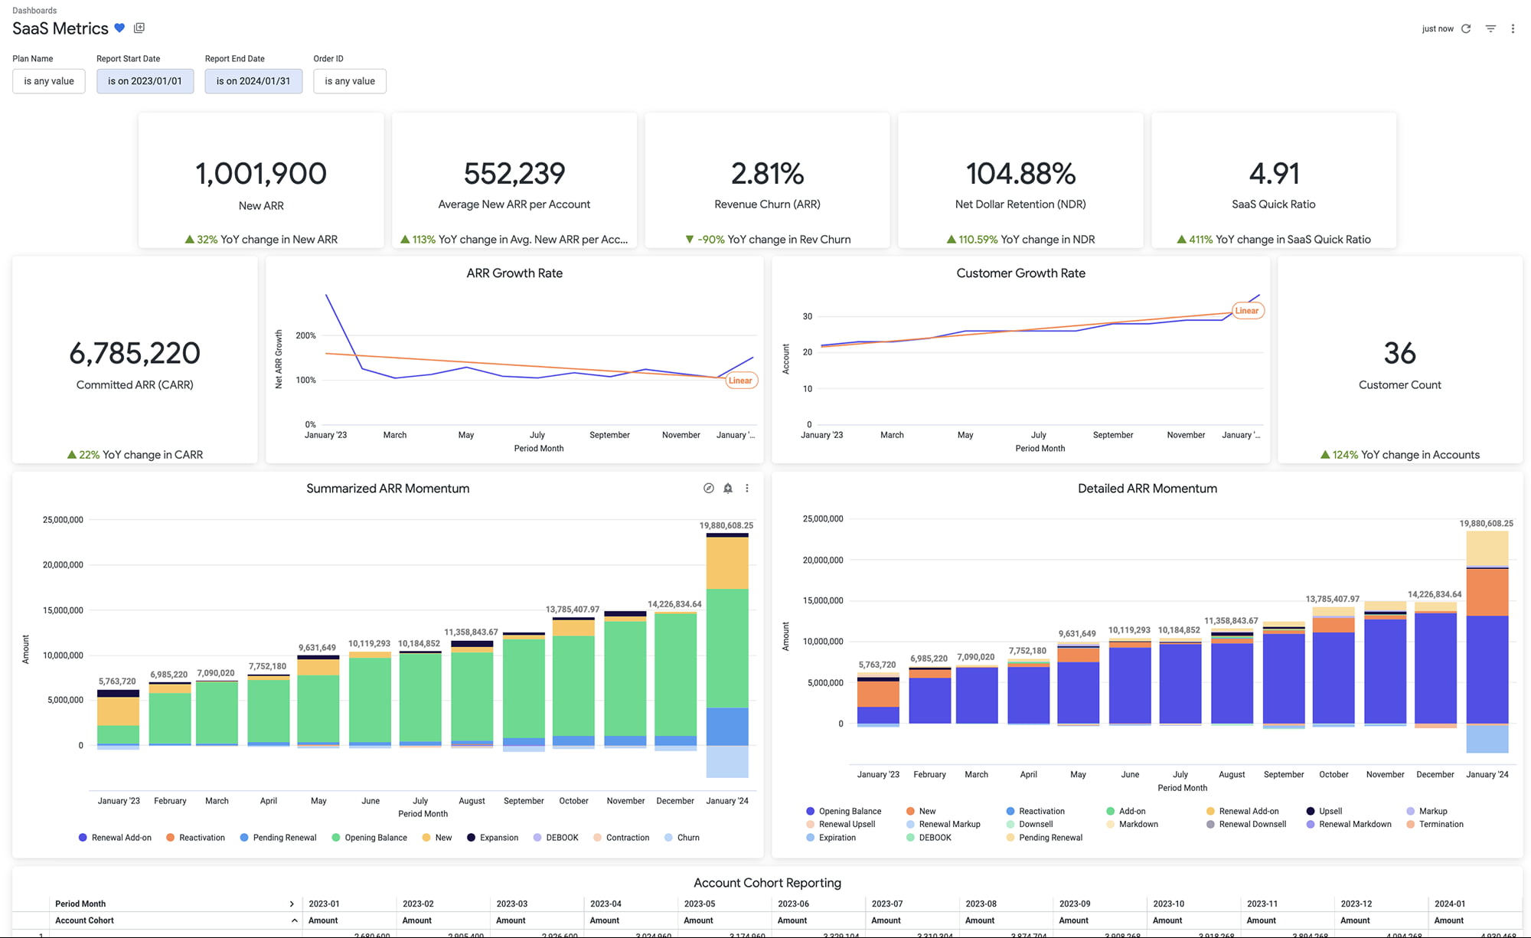Screen dimensions: 1531x938
Task: Click the copy dashboard icon beside the title
Action: tap(139, 28)
